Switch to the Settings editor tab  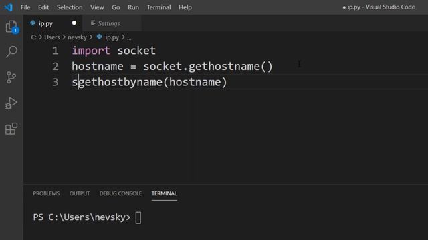112,23
